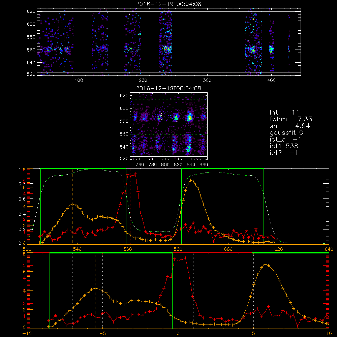The image size is (337, 337).
Task: Click x-axis label '300' under the top spectrogram
Action: click(x=207, y=81)
